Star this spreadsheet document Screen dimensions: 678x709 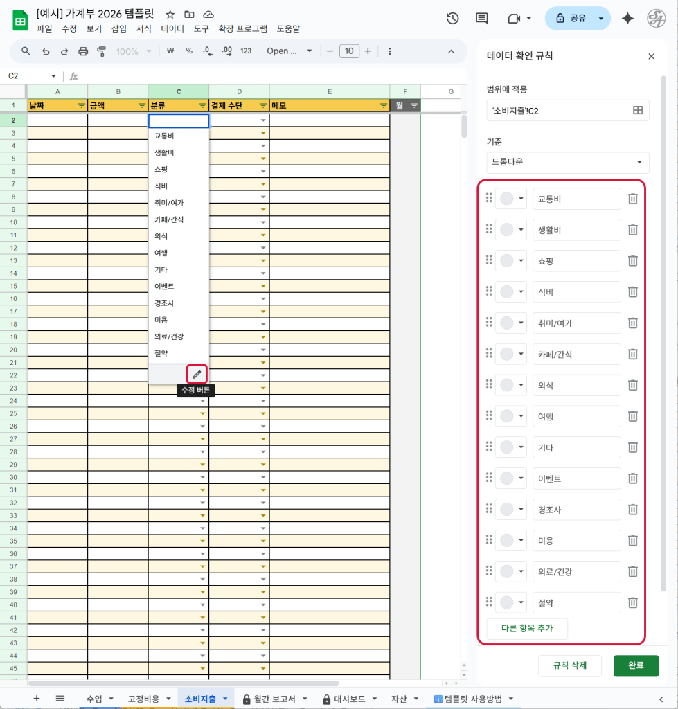[x=170, y=14]
